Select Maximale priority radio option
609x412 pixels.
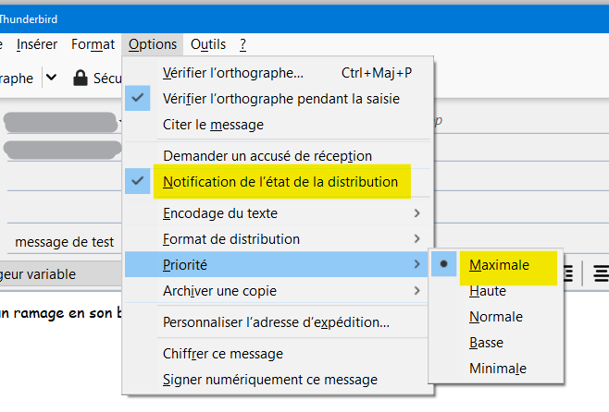point(499,265)
